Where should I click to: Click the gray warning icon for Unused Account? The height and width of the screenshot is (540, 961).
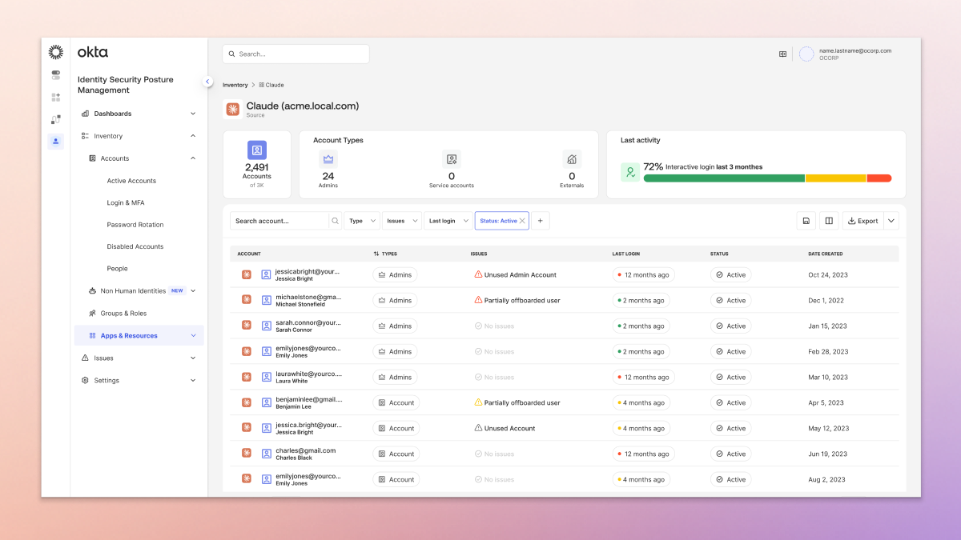[x=478, y=428]
